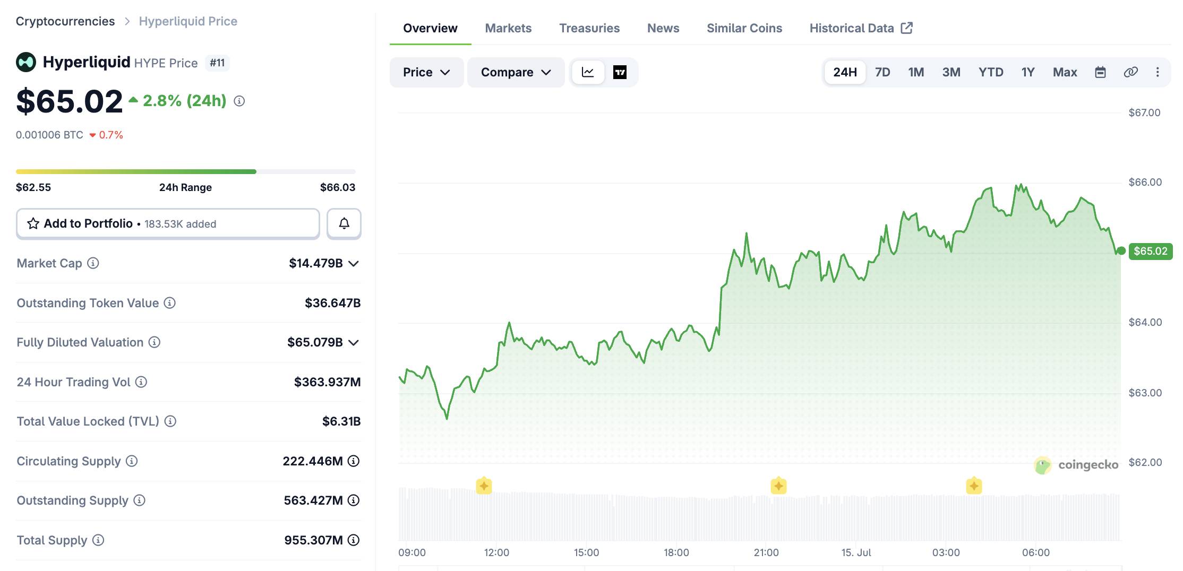Open the Historical Data link

pos(861,28)
